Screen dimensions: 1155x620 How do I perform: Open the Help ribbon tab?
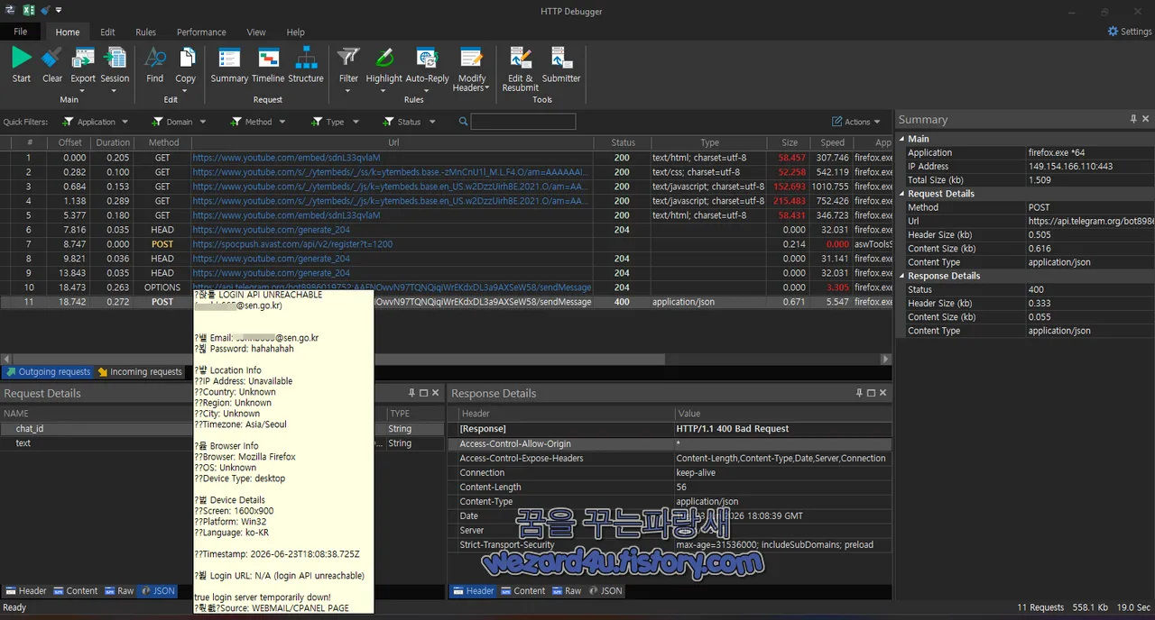(x=295, y=32)
